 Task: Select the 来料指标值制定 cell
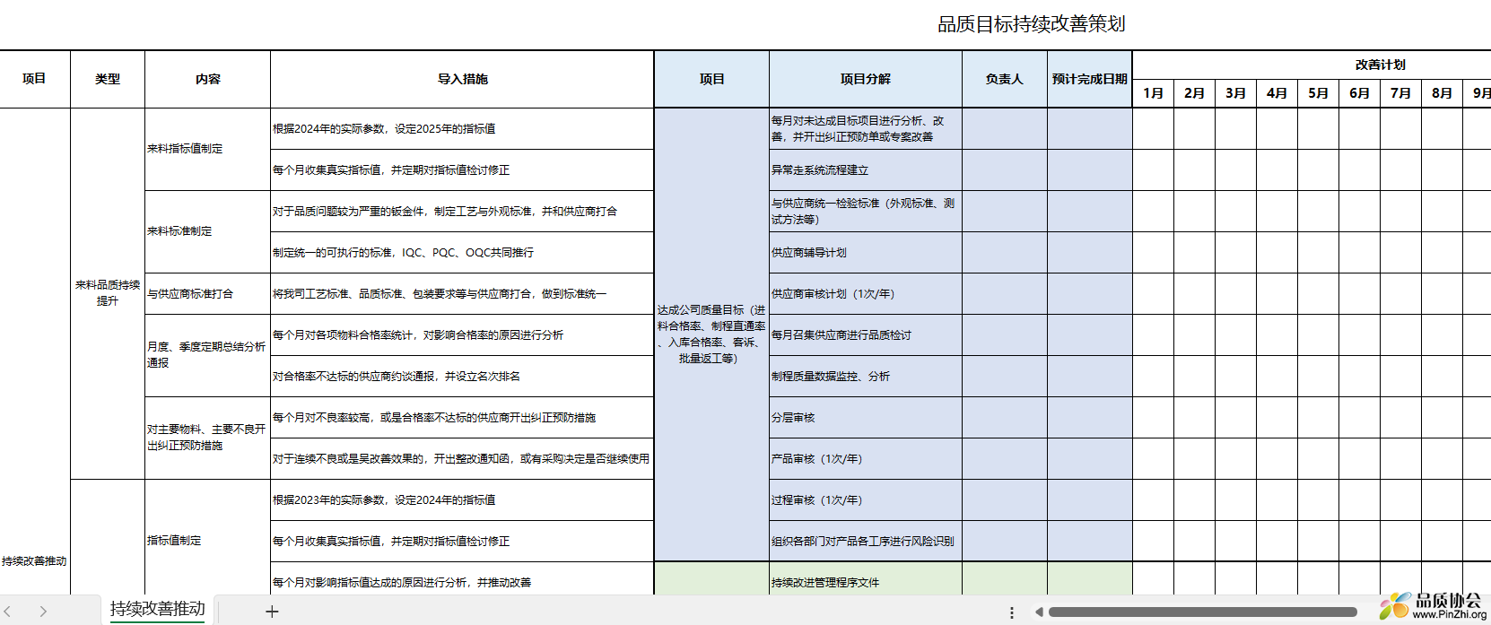point(207,149)
